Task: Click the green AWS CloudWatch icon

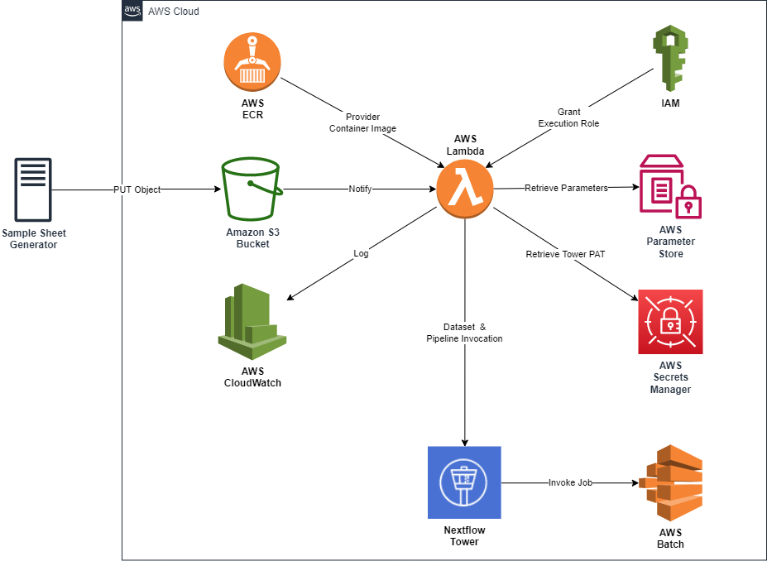Action: [x=252, y=321]
